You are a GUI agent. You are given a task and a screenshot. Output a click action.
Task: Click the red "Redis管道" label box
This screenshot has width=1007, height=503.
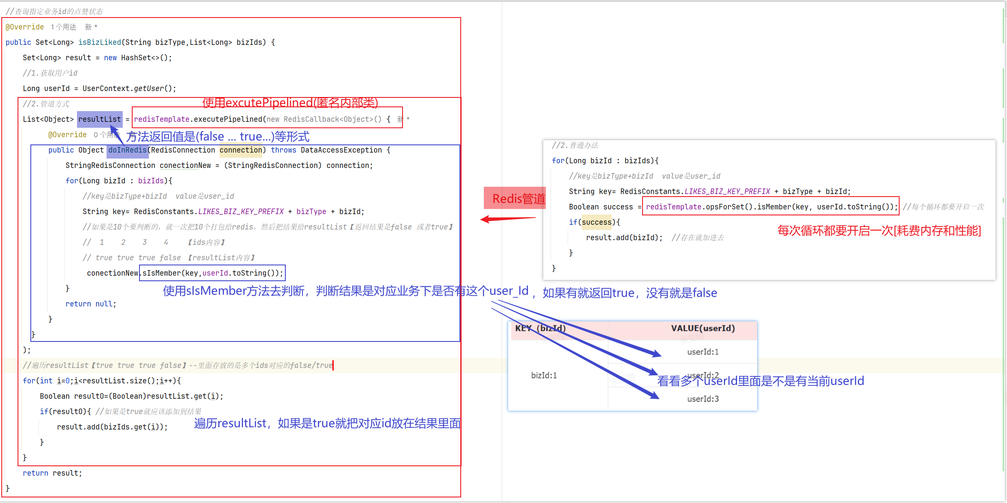click(x=515, y=198)
